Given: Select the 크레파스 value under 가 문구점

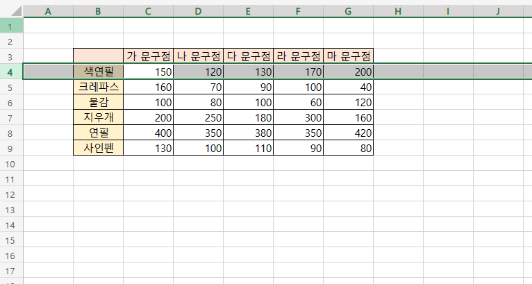Looking at the screenshot, I should point(148,87).
